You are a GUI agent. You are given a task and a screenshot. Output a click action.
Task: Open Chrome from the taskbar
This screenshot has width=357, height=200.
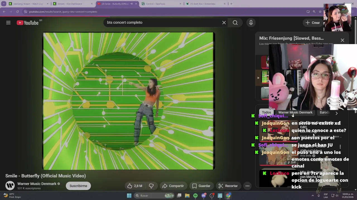[x=228, y=196]
